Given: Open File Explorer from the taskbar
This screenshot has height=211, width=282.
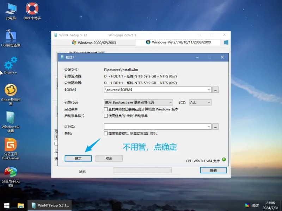Looking at the screenshot, I should 20,205.
